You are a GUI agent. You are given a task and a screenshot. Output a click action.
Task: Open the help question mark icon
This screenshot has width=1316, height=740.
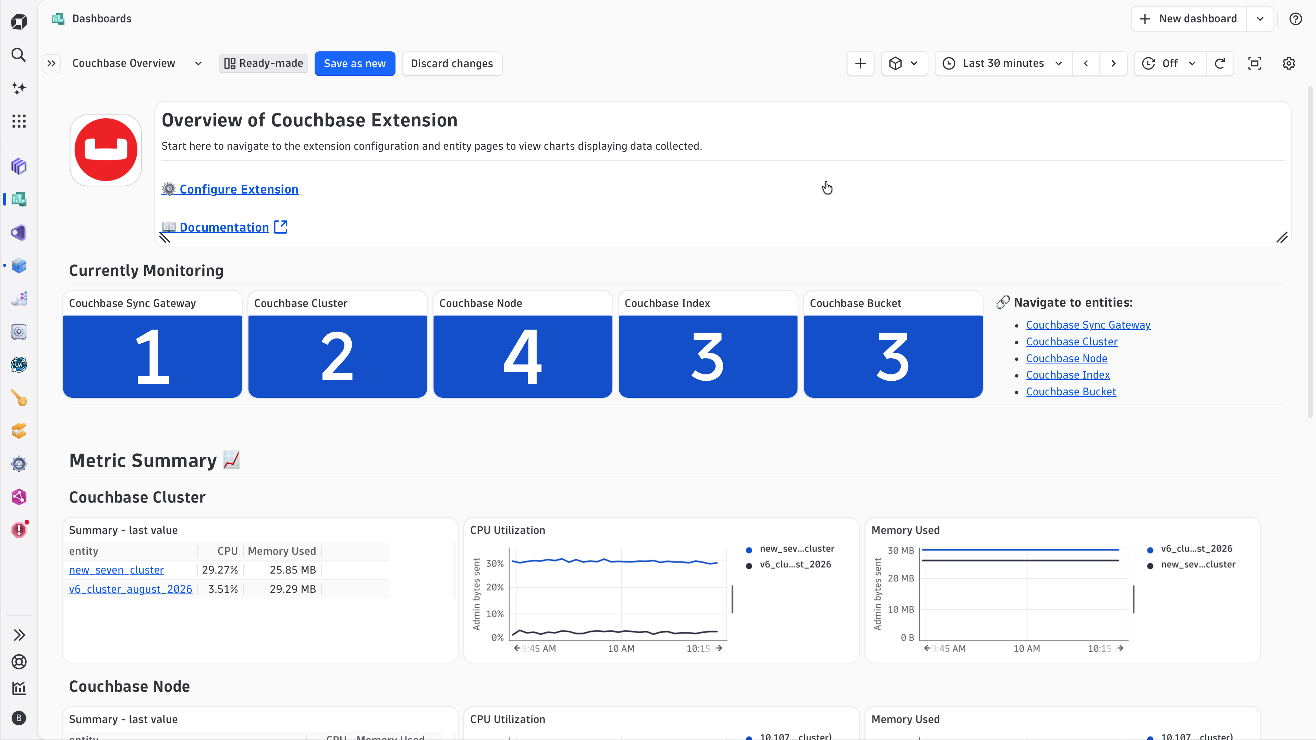[1295, 19]
